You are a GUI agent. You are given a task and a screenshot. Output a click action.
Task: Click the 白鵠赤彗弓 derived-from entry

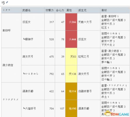coord(85,91)
